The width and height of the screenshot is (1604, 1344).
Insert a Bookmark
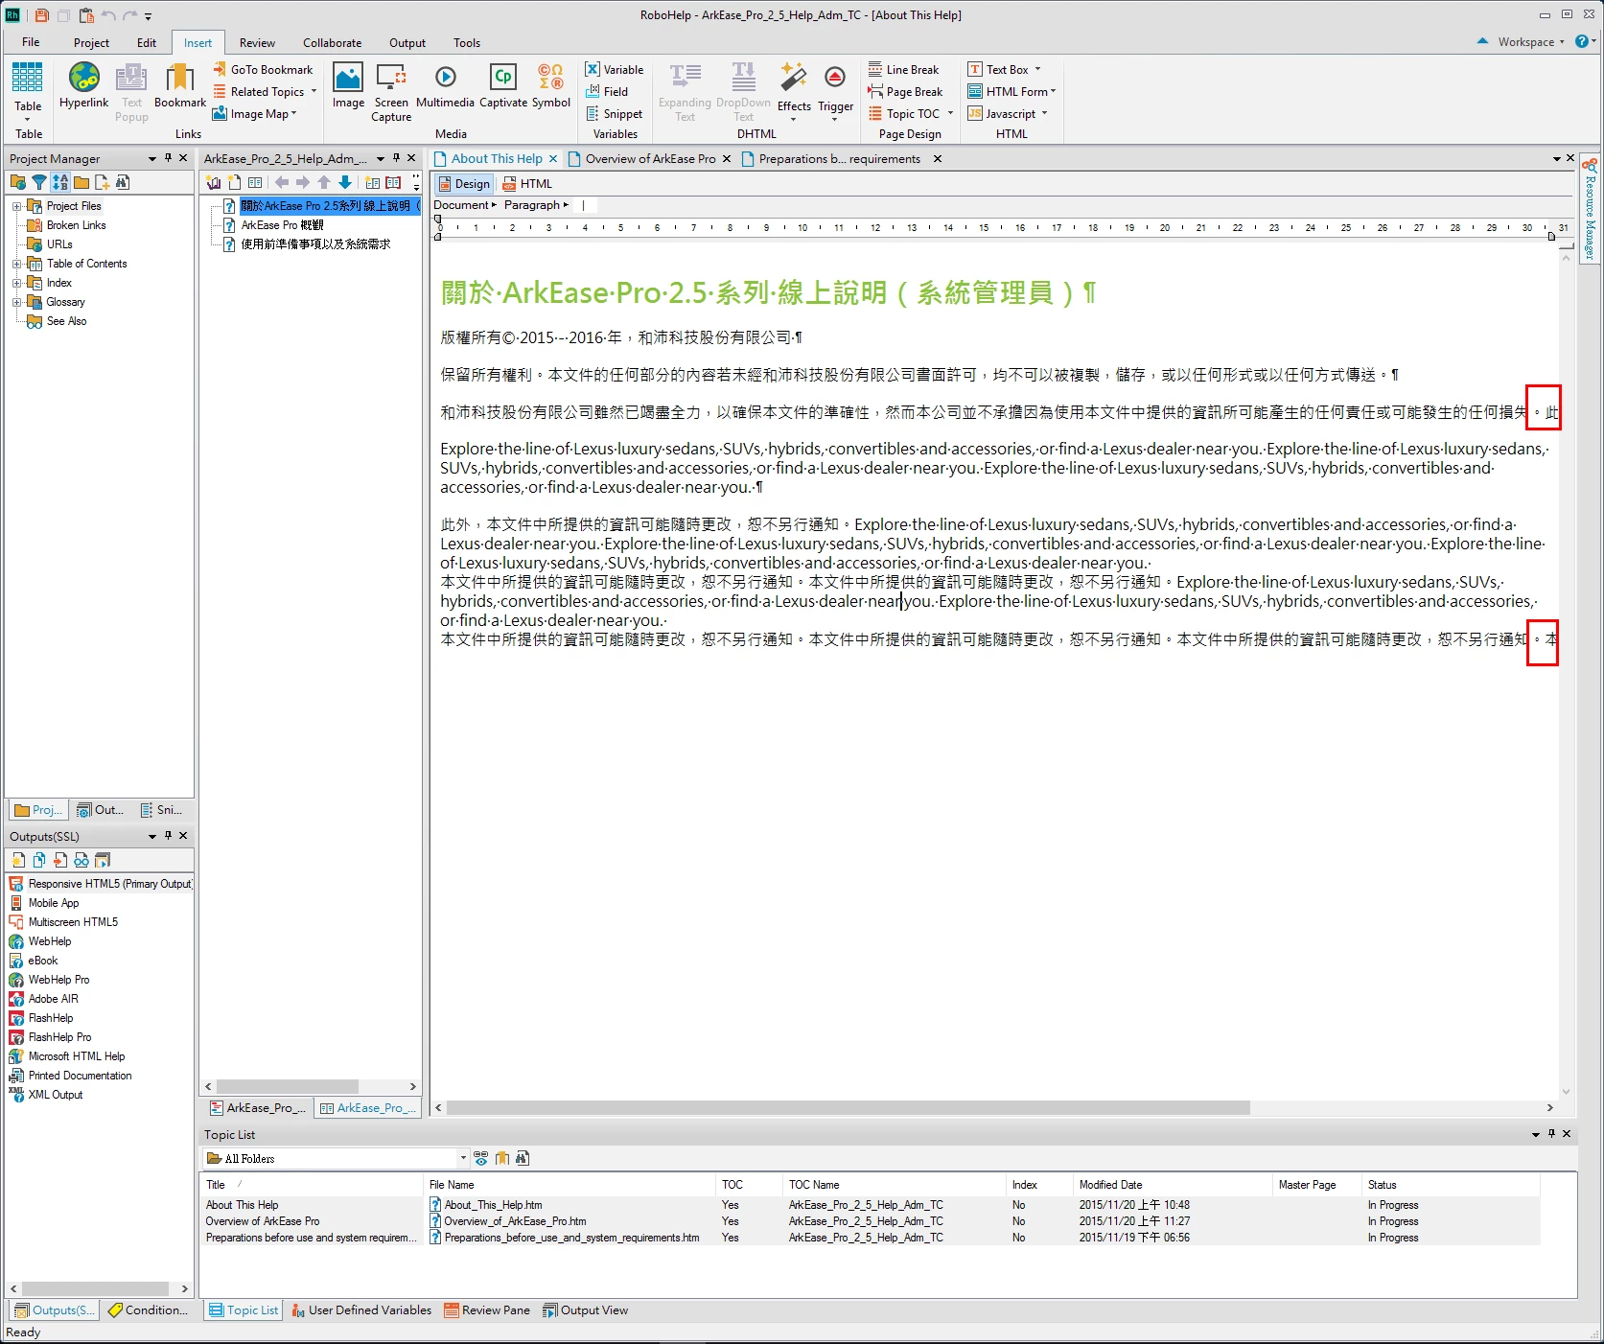179,85
